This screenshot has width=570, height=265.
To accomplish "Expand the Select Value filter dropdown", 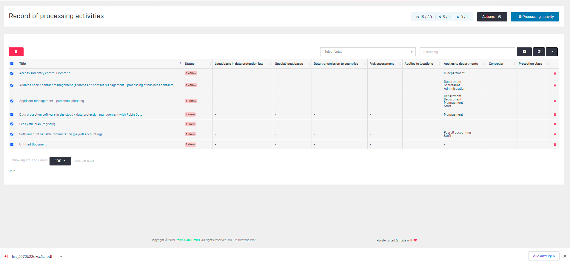I will tap(368, 52).
